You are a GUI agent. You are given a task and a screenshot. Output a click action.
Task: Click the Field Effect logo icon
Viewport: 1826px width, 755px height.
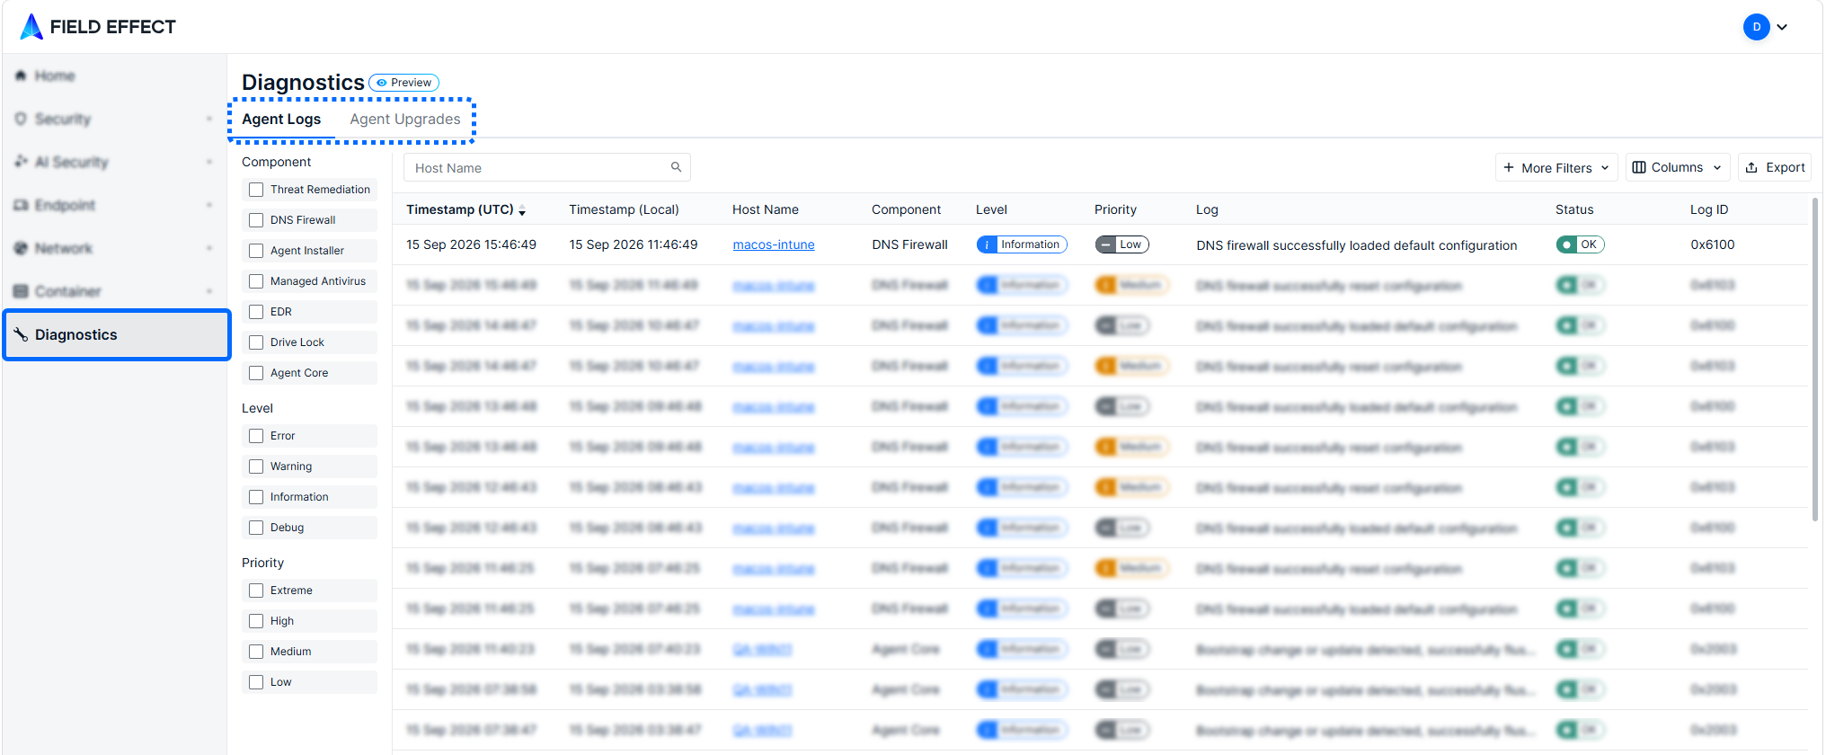click(x=31, y=27)
